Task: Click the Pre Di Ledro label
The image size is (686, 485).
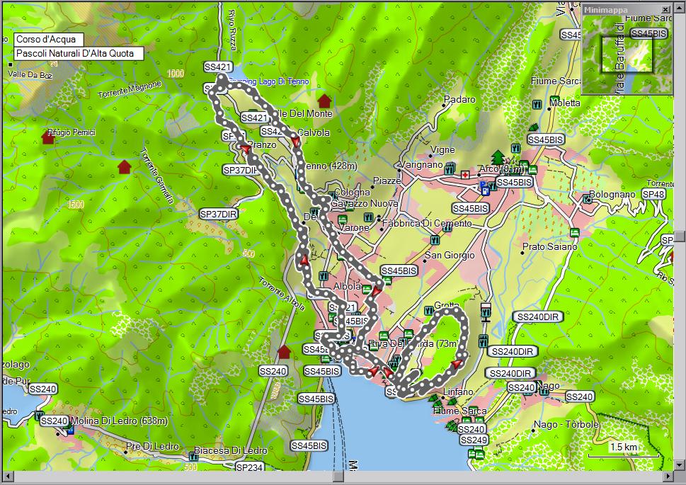Action: 153,447
